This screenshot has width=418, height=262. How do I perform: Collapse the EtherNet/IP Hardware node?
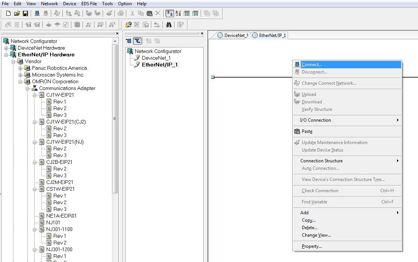coord(6,55)
